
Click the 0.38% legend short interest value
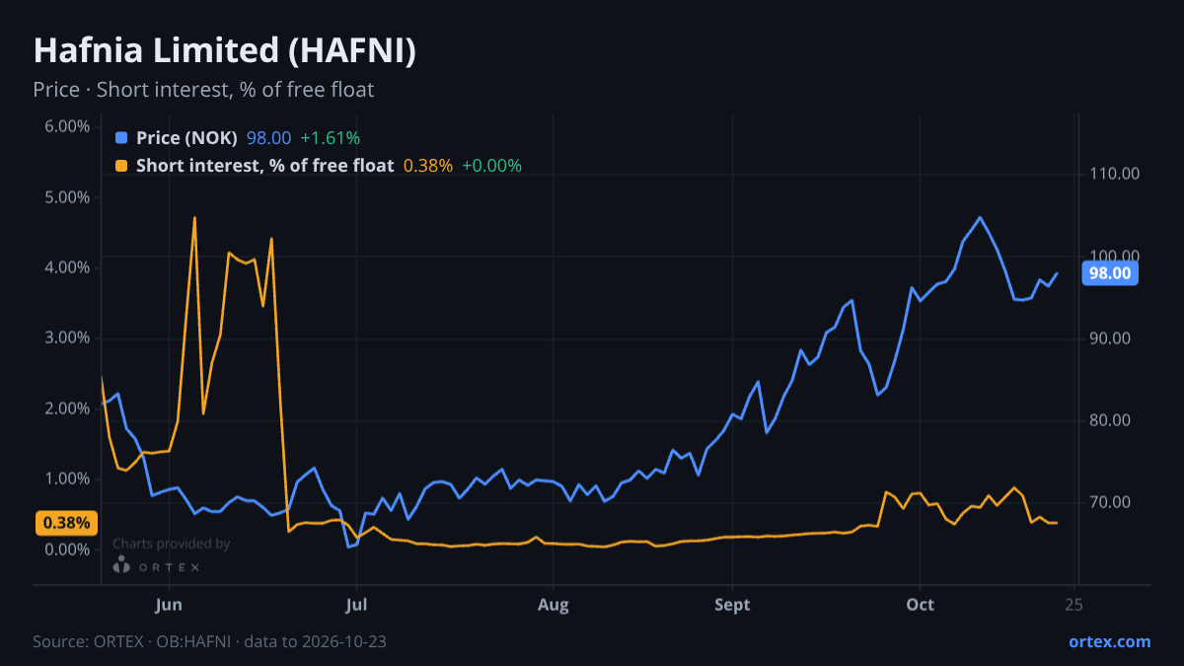[428, 166]
